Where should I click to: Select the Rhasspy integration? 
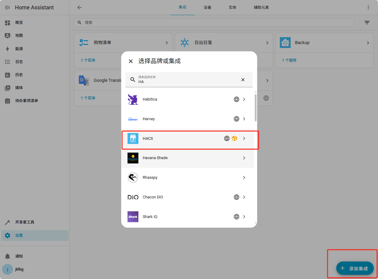(x=188, y=178)
